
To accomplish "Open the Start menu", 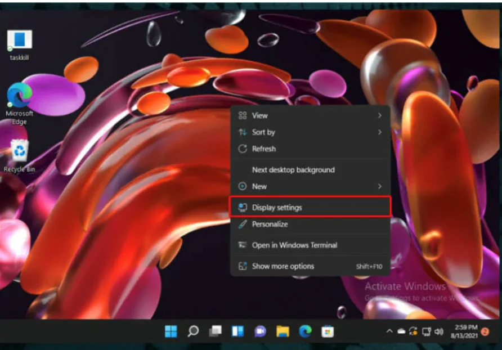I will click(x=171, y=332).
